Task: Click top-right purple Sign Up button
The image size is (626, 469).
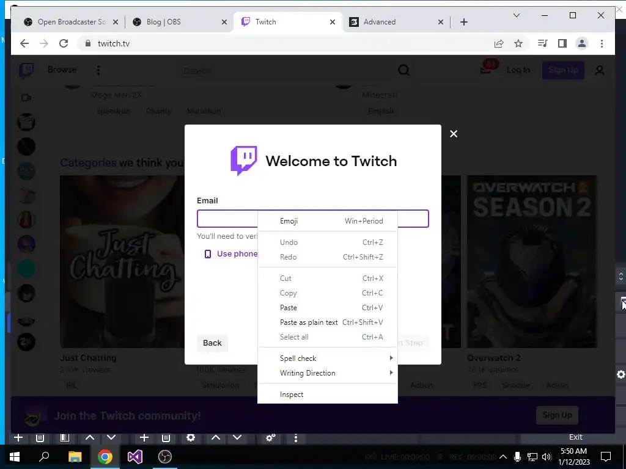Action: 563,70
